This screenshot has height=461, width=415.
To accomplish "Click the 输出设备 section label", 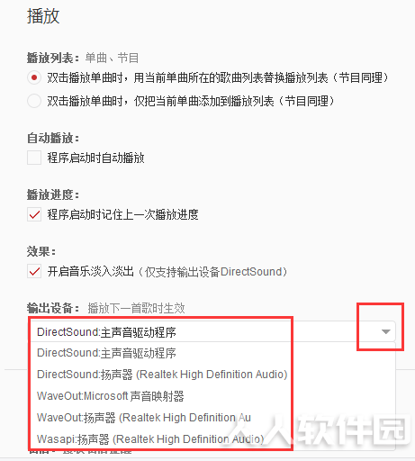I will (53, 308).
